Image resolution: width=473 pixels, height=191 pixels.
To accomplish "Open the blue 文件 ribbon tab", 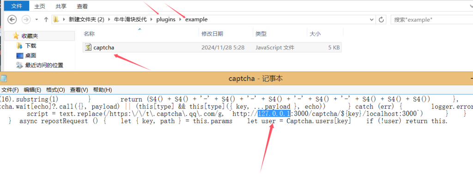I will pos(16,6).
